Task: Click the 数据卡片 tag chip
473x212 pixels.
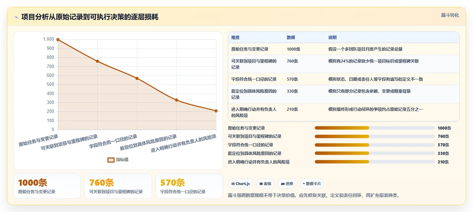Action: pos(312,184)
